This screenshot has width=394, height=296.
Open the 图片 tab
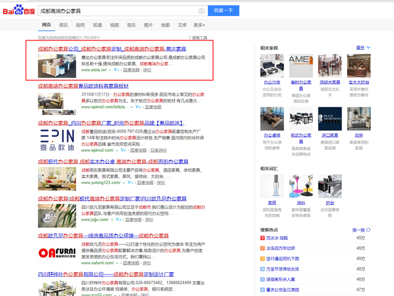pos(148,25)
